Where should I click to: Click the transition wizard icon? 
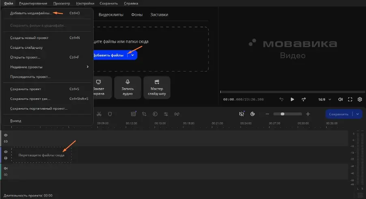coord(177,114)
